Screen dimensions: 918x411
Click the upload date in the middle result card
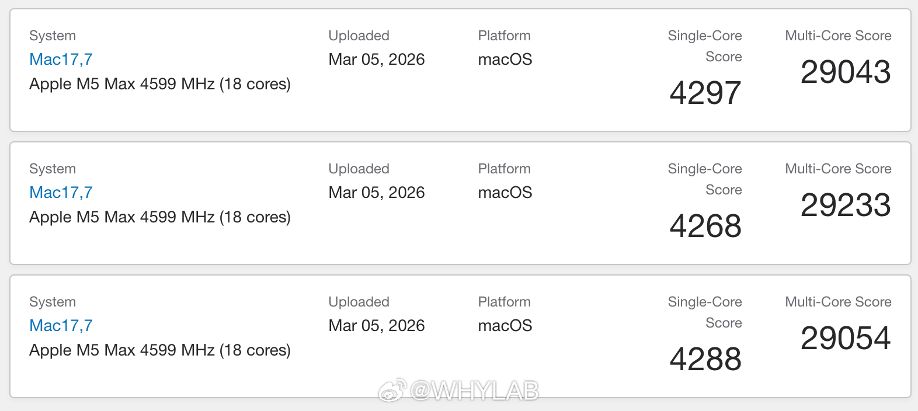coord(377,193)
